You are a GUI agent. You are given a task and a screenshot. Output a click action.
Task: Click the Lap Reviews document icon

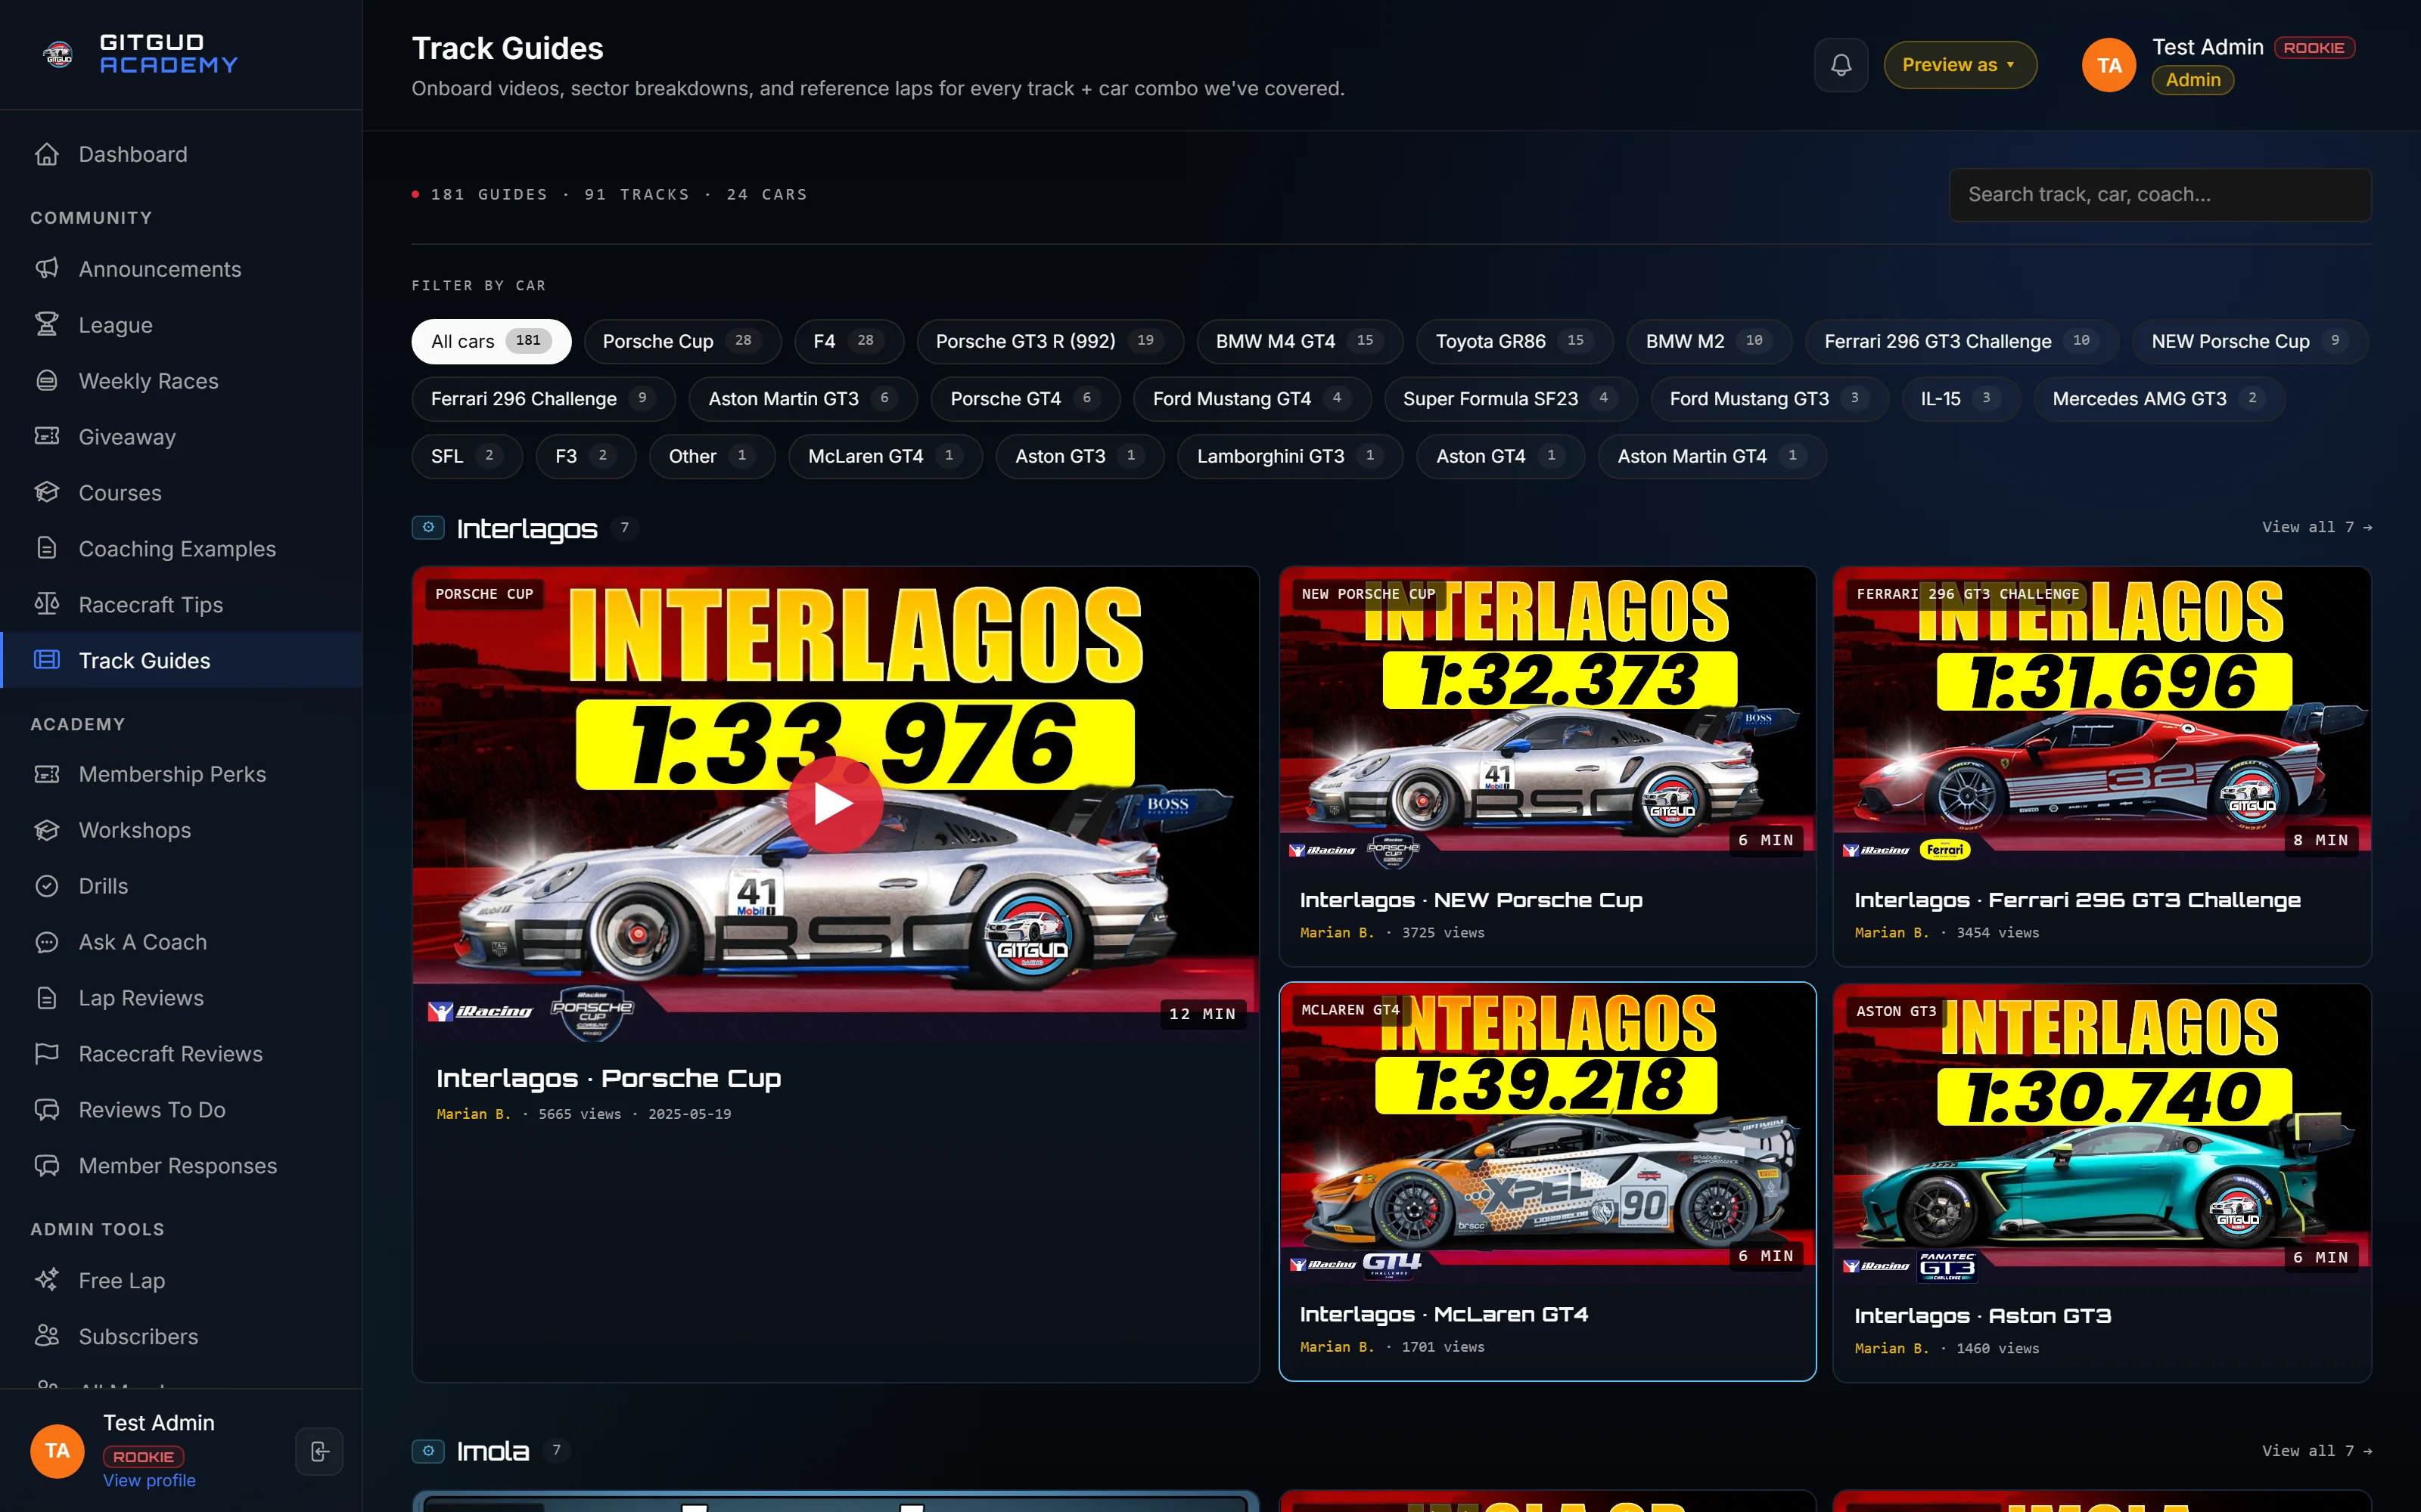click(47, 998)
